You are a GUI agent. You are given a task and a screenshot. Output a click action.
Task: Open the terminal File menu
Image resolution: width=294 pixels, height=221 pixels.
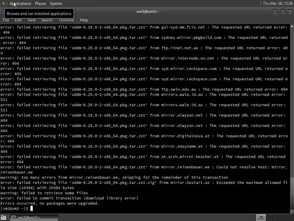[6, 20]
